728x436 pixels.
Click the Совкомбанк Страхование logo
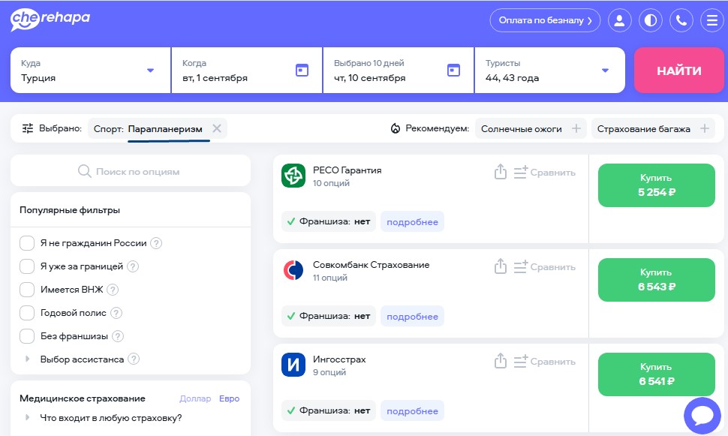[293, 270]
